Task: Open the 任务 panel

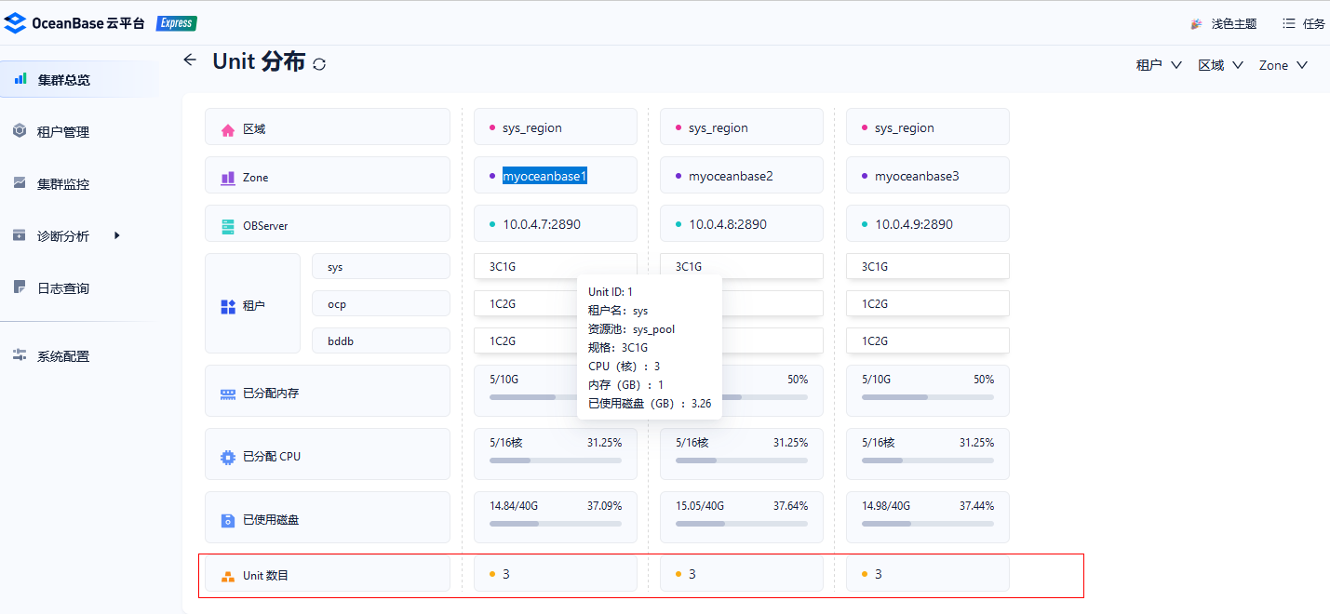Action: pos(1314,24)
